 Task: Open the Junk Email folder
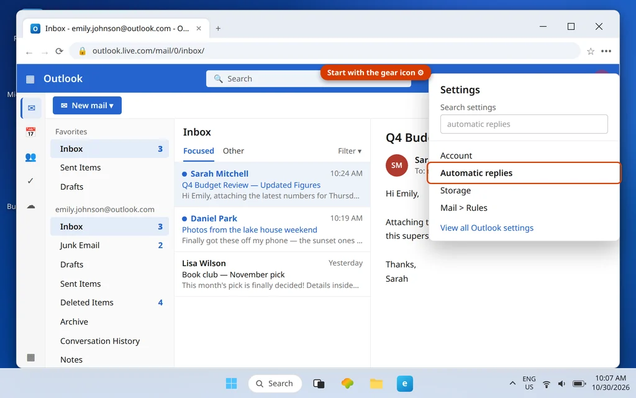click(109, 245)
